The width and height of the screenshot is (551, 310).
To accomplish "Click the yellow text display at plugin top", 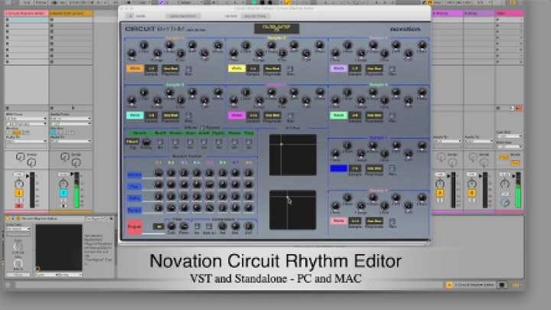I will tap(276, 28).
